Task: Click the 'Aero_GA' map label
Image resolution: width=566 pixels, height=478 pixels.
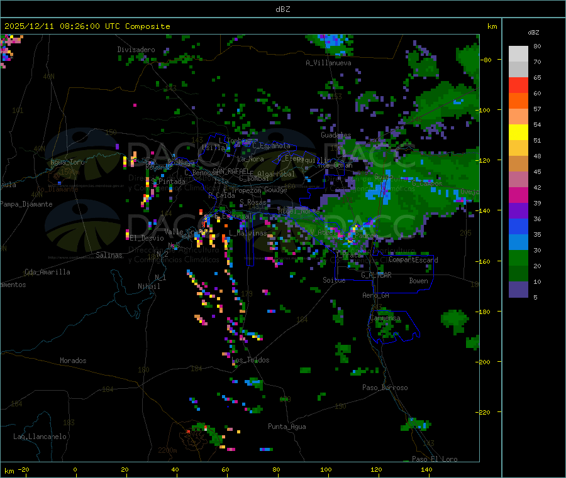Action: (x=376, y=295)
